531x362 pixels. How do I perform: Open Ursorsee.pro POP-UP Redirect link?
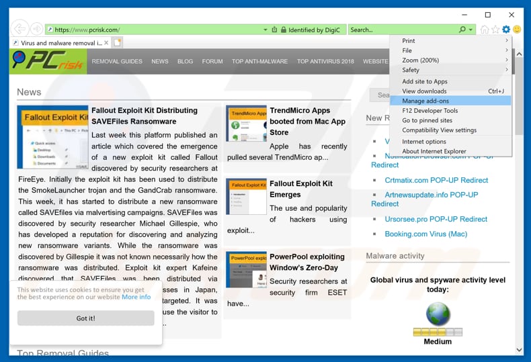436,219
